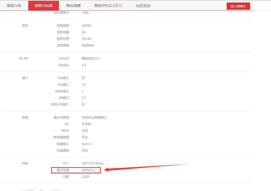271x191 pixels.
Task: Open the 商品介绍 tab
Action: [14, 6]
